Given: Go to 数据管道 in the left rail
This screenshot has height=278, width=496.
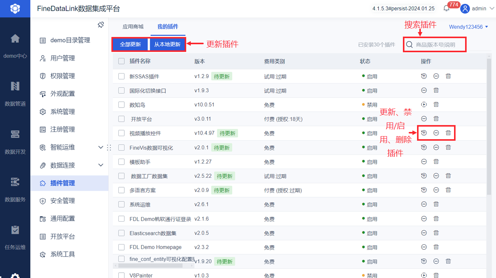Looking at the screenshot, I should 15,93.
